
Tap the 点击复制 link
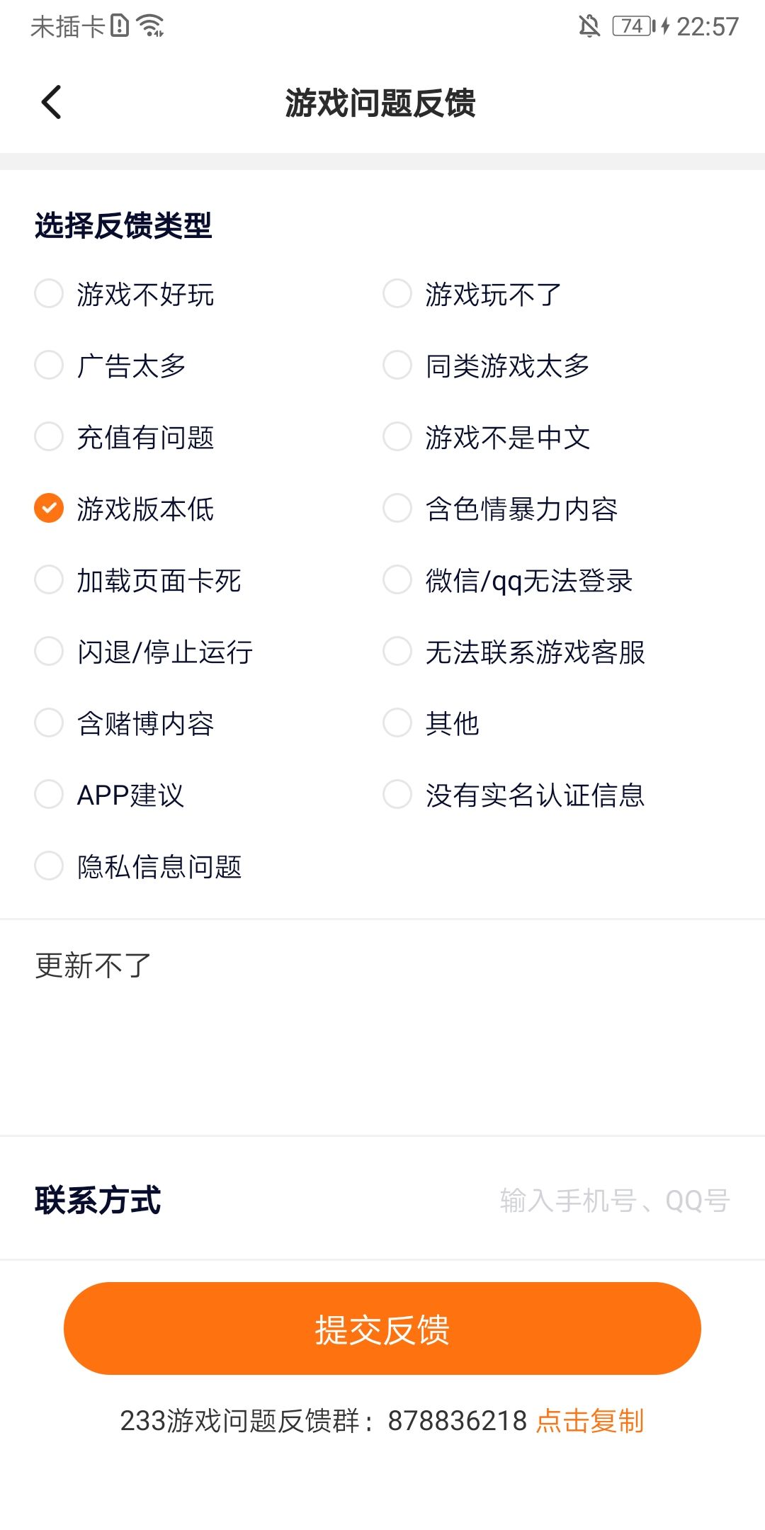(x=589, y=1421)
